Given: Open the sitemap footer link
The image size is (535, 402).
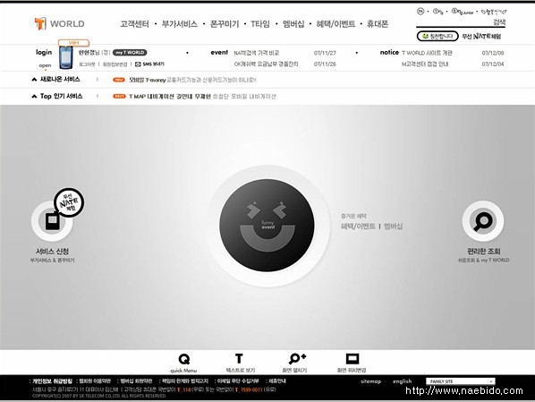Looking at the screenshot, I should 371,381.
